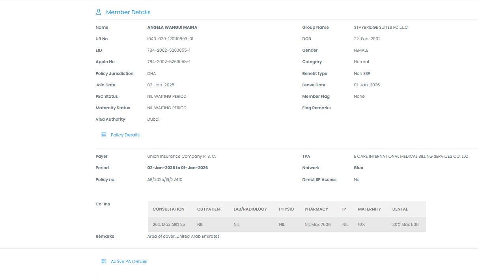
Task: Click the CONSULTATION column header
Action: coord(168,209)
